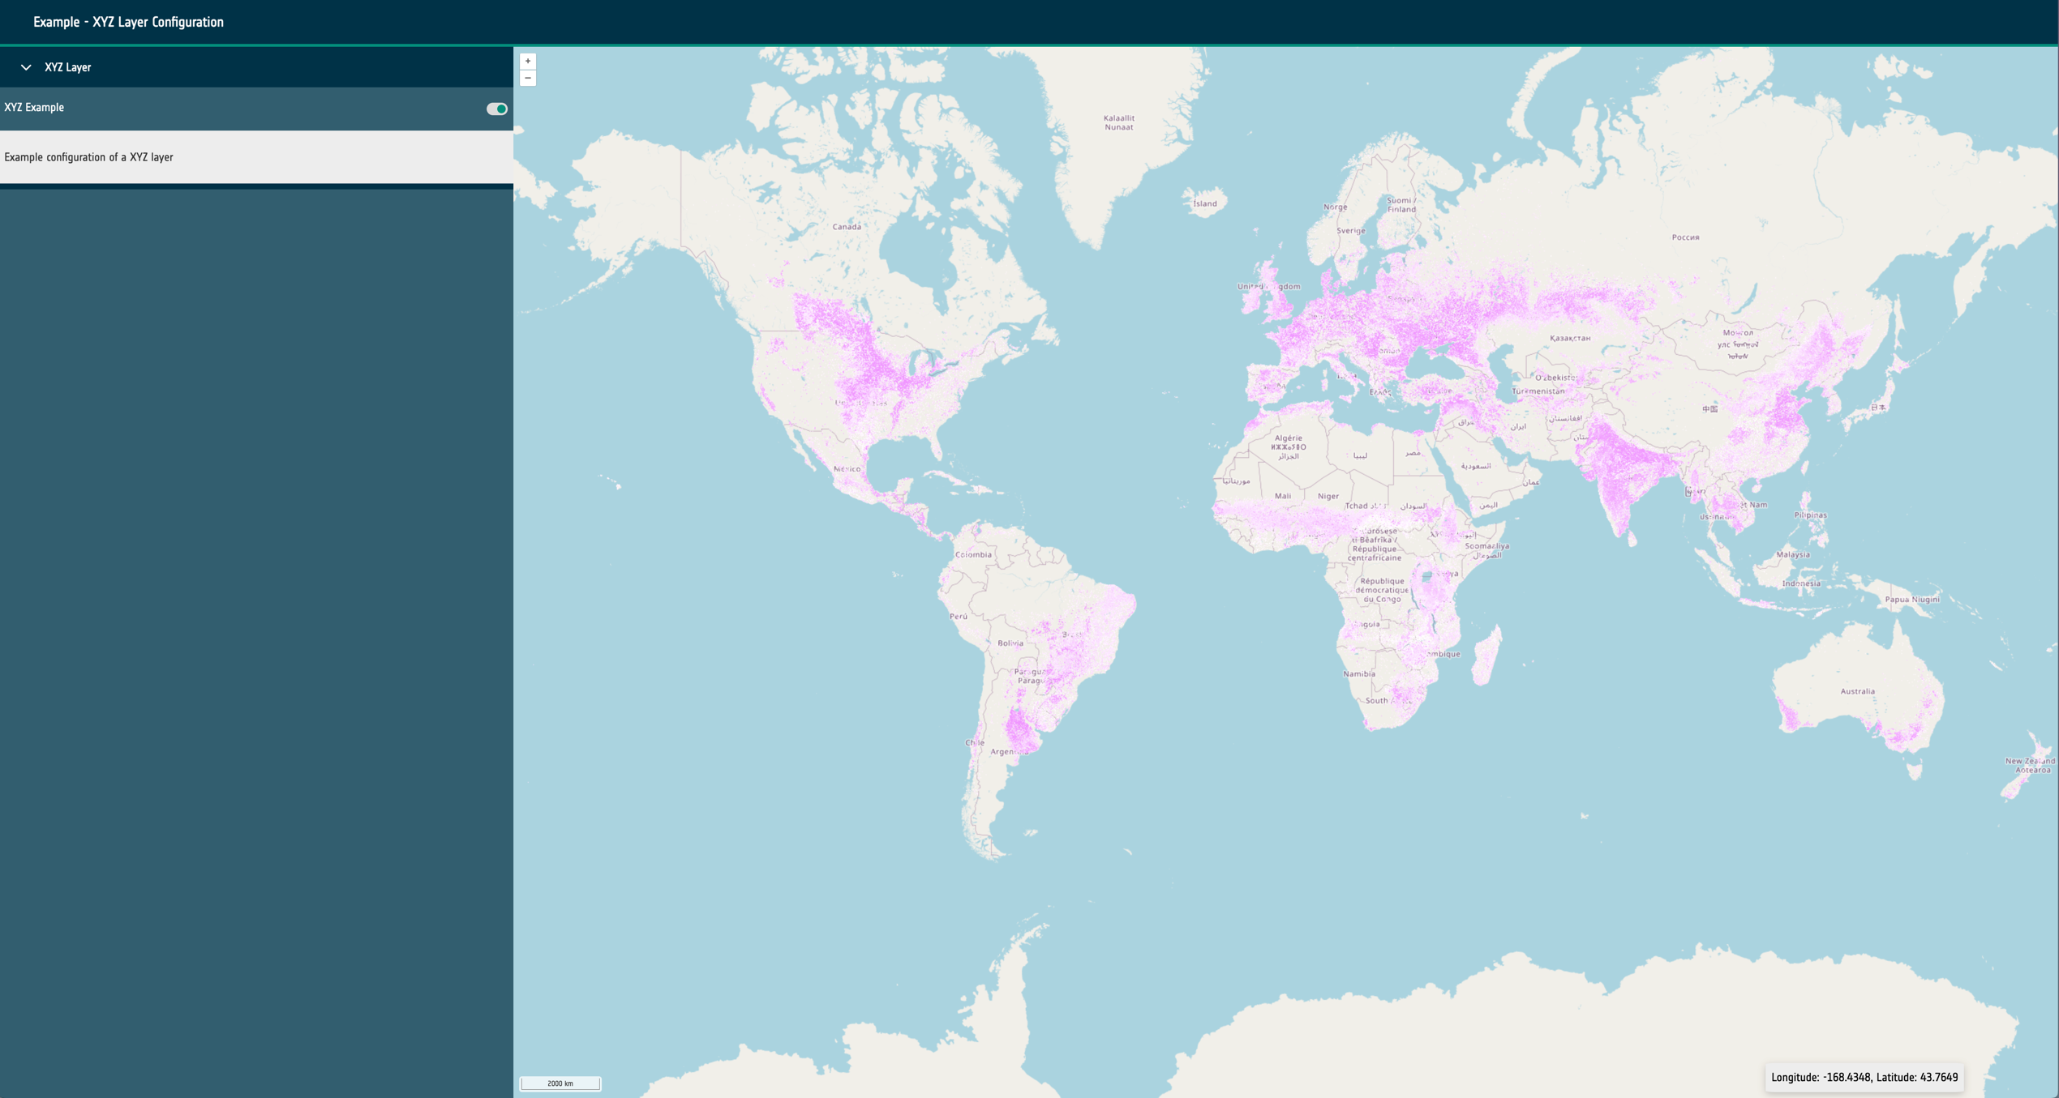
Task: Click the map zoom in plus button
Action: pyautogui.click(x=527, y=61)
